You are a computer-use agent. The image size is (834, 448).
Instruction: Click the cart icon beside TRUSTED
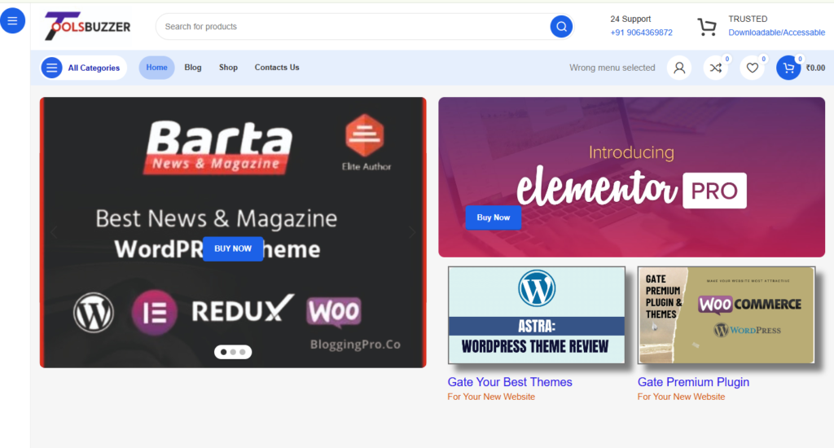coord(707,27)
